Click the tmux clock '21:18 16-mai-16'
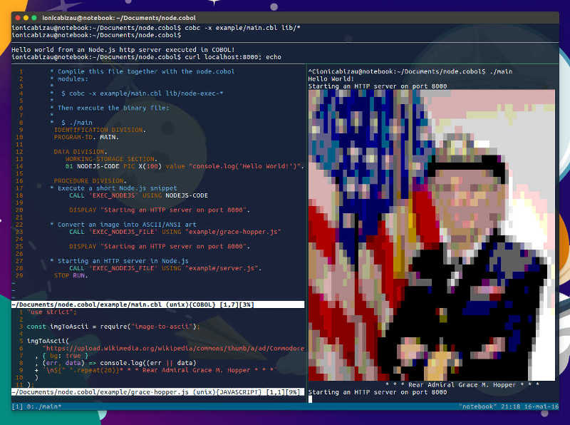570x425 pixels. coord(529,406)
